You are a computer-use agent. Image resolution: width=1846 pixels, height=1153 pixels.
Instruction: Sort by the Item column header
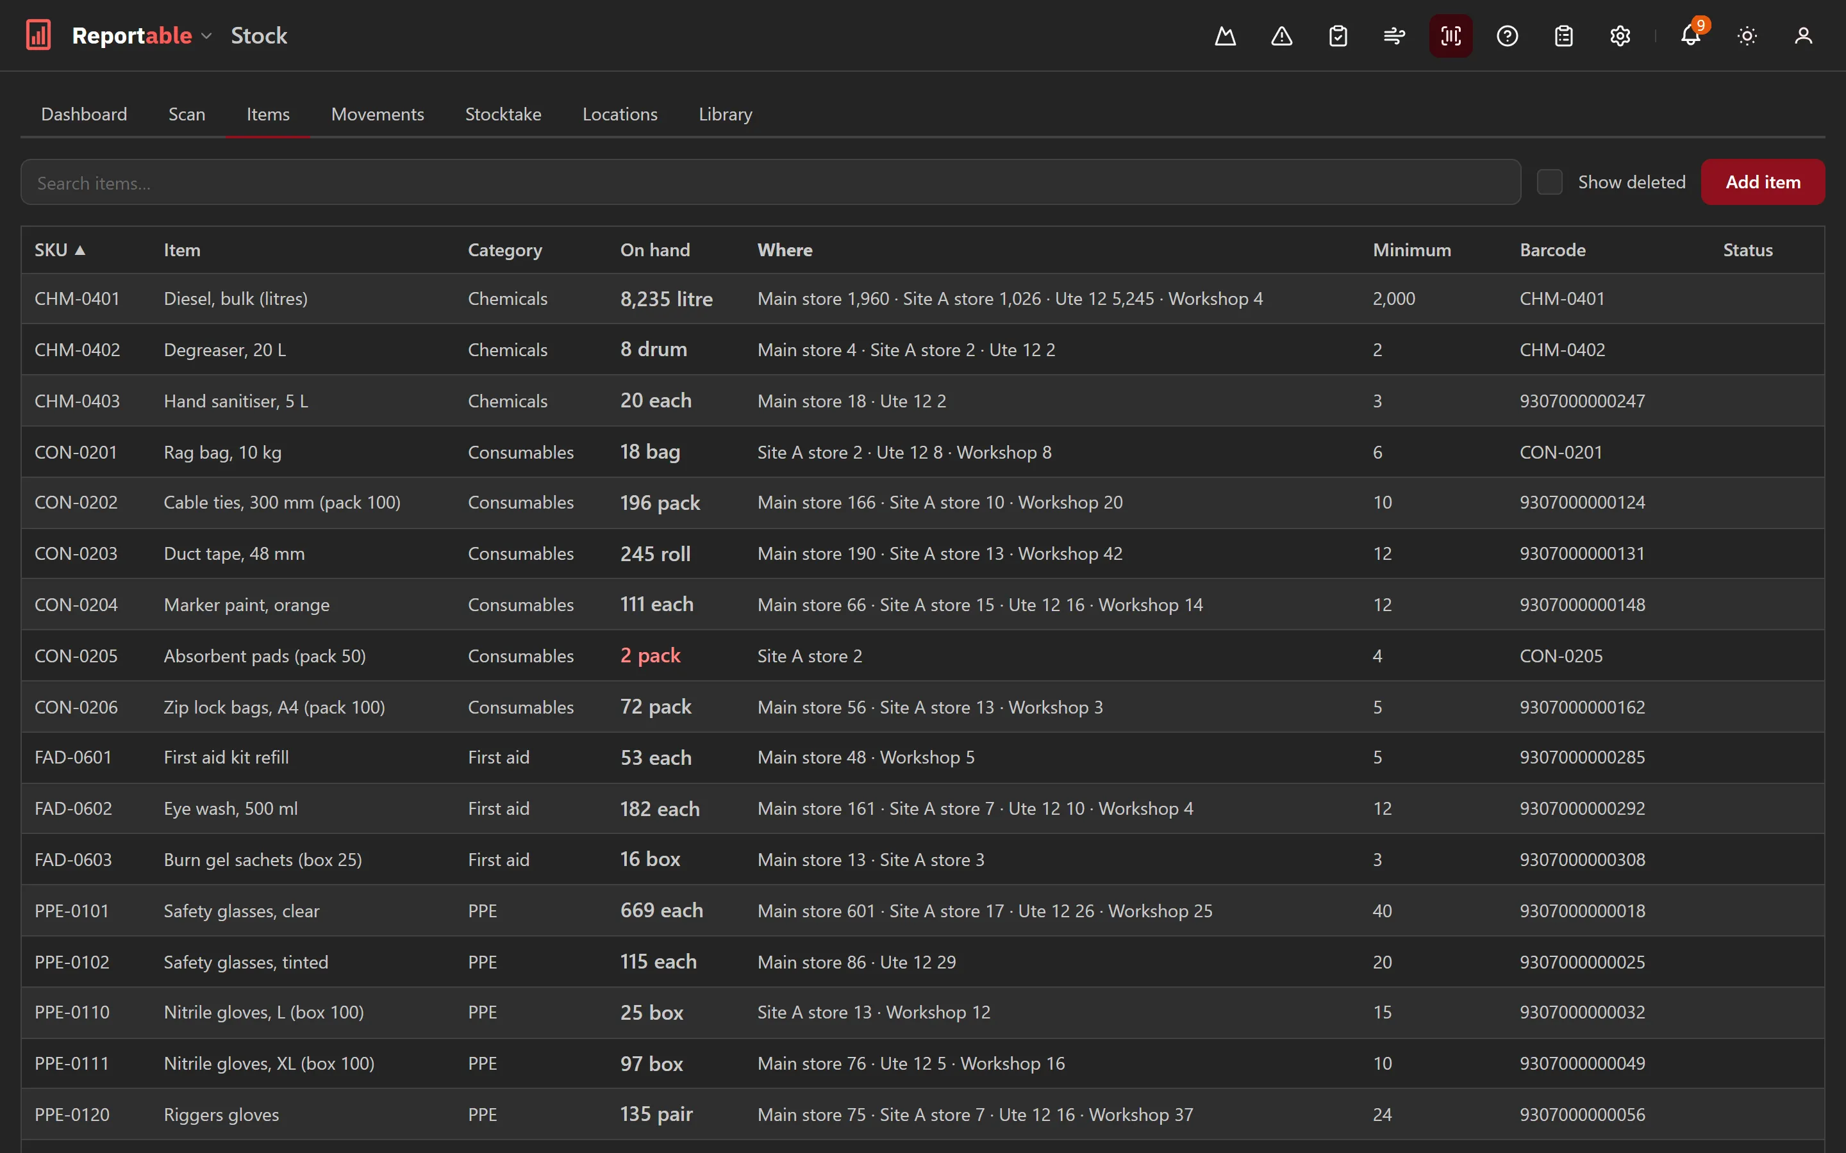point(182,250)
